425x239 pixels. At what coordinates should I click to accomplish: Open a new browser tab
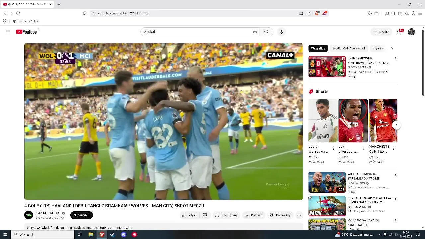pos(59,4)
